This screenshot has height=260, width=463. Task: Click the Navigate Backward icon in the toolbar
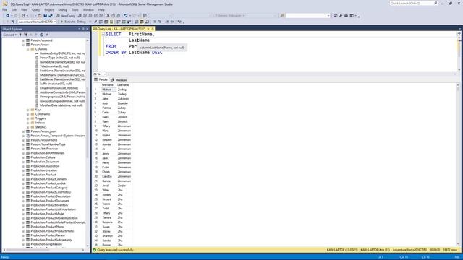click(8, 16)
